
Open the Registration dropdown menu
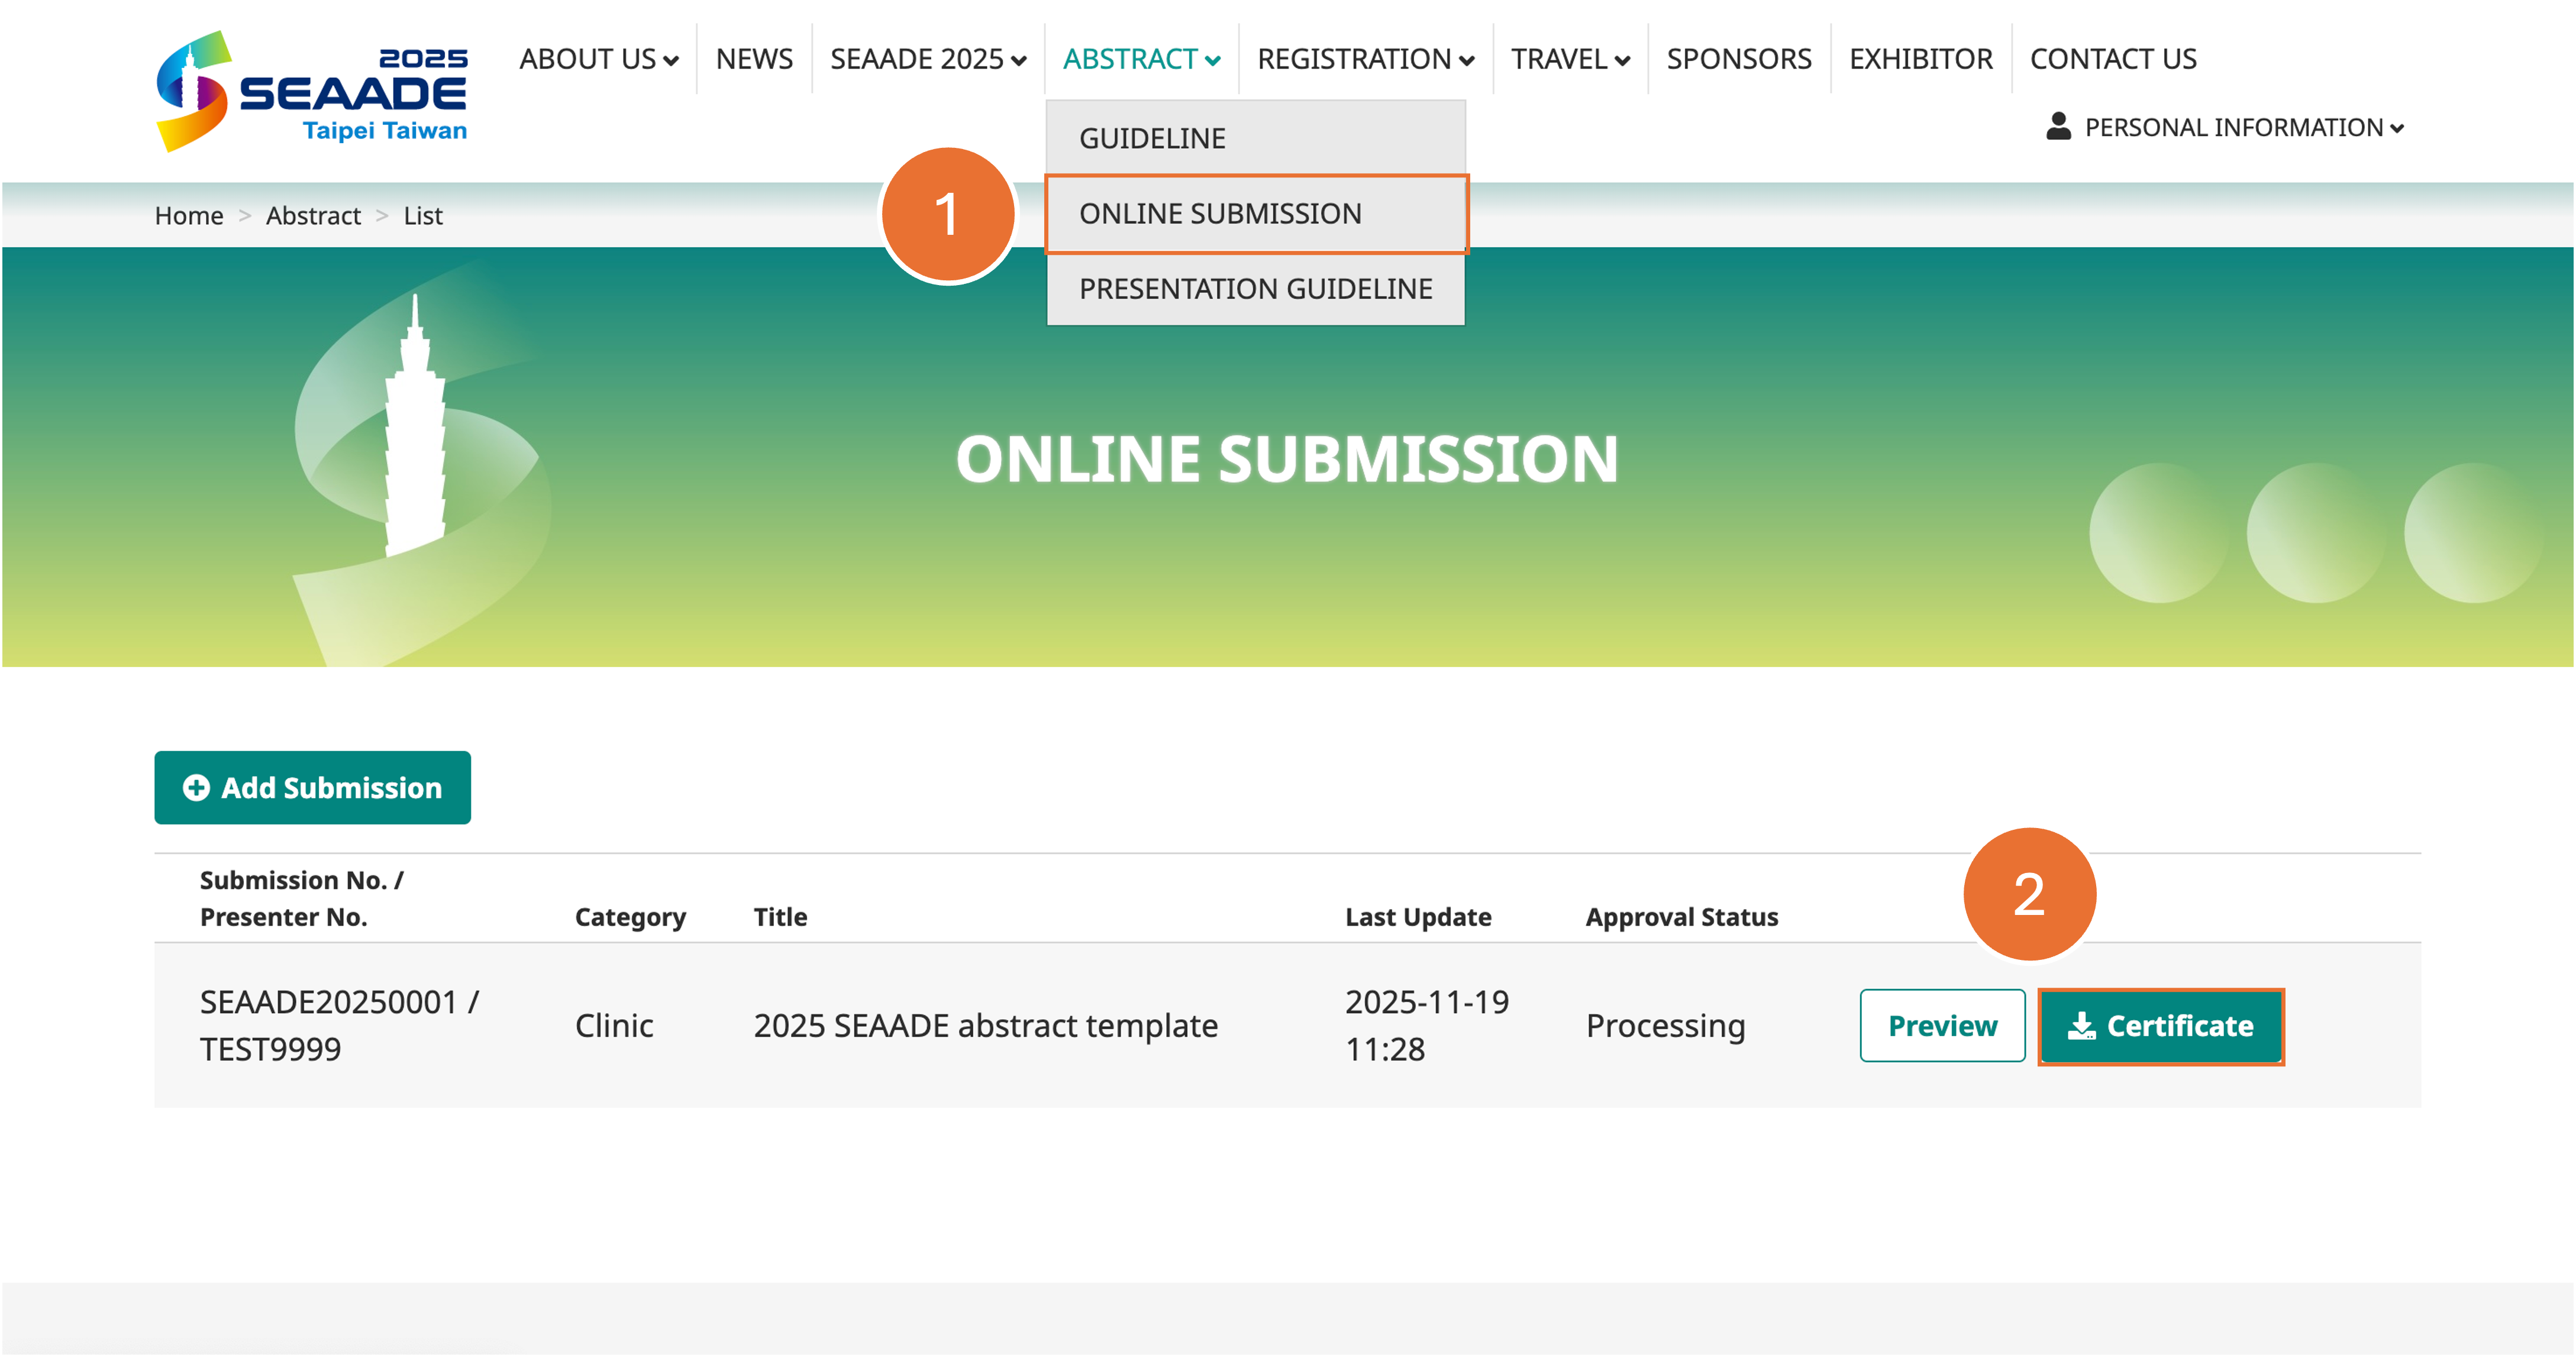1365,60
